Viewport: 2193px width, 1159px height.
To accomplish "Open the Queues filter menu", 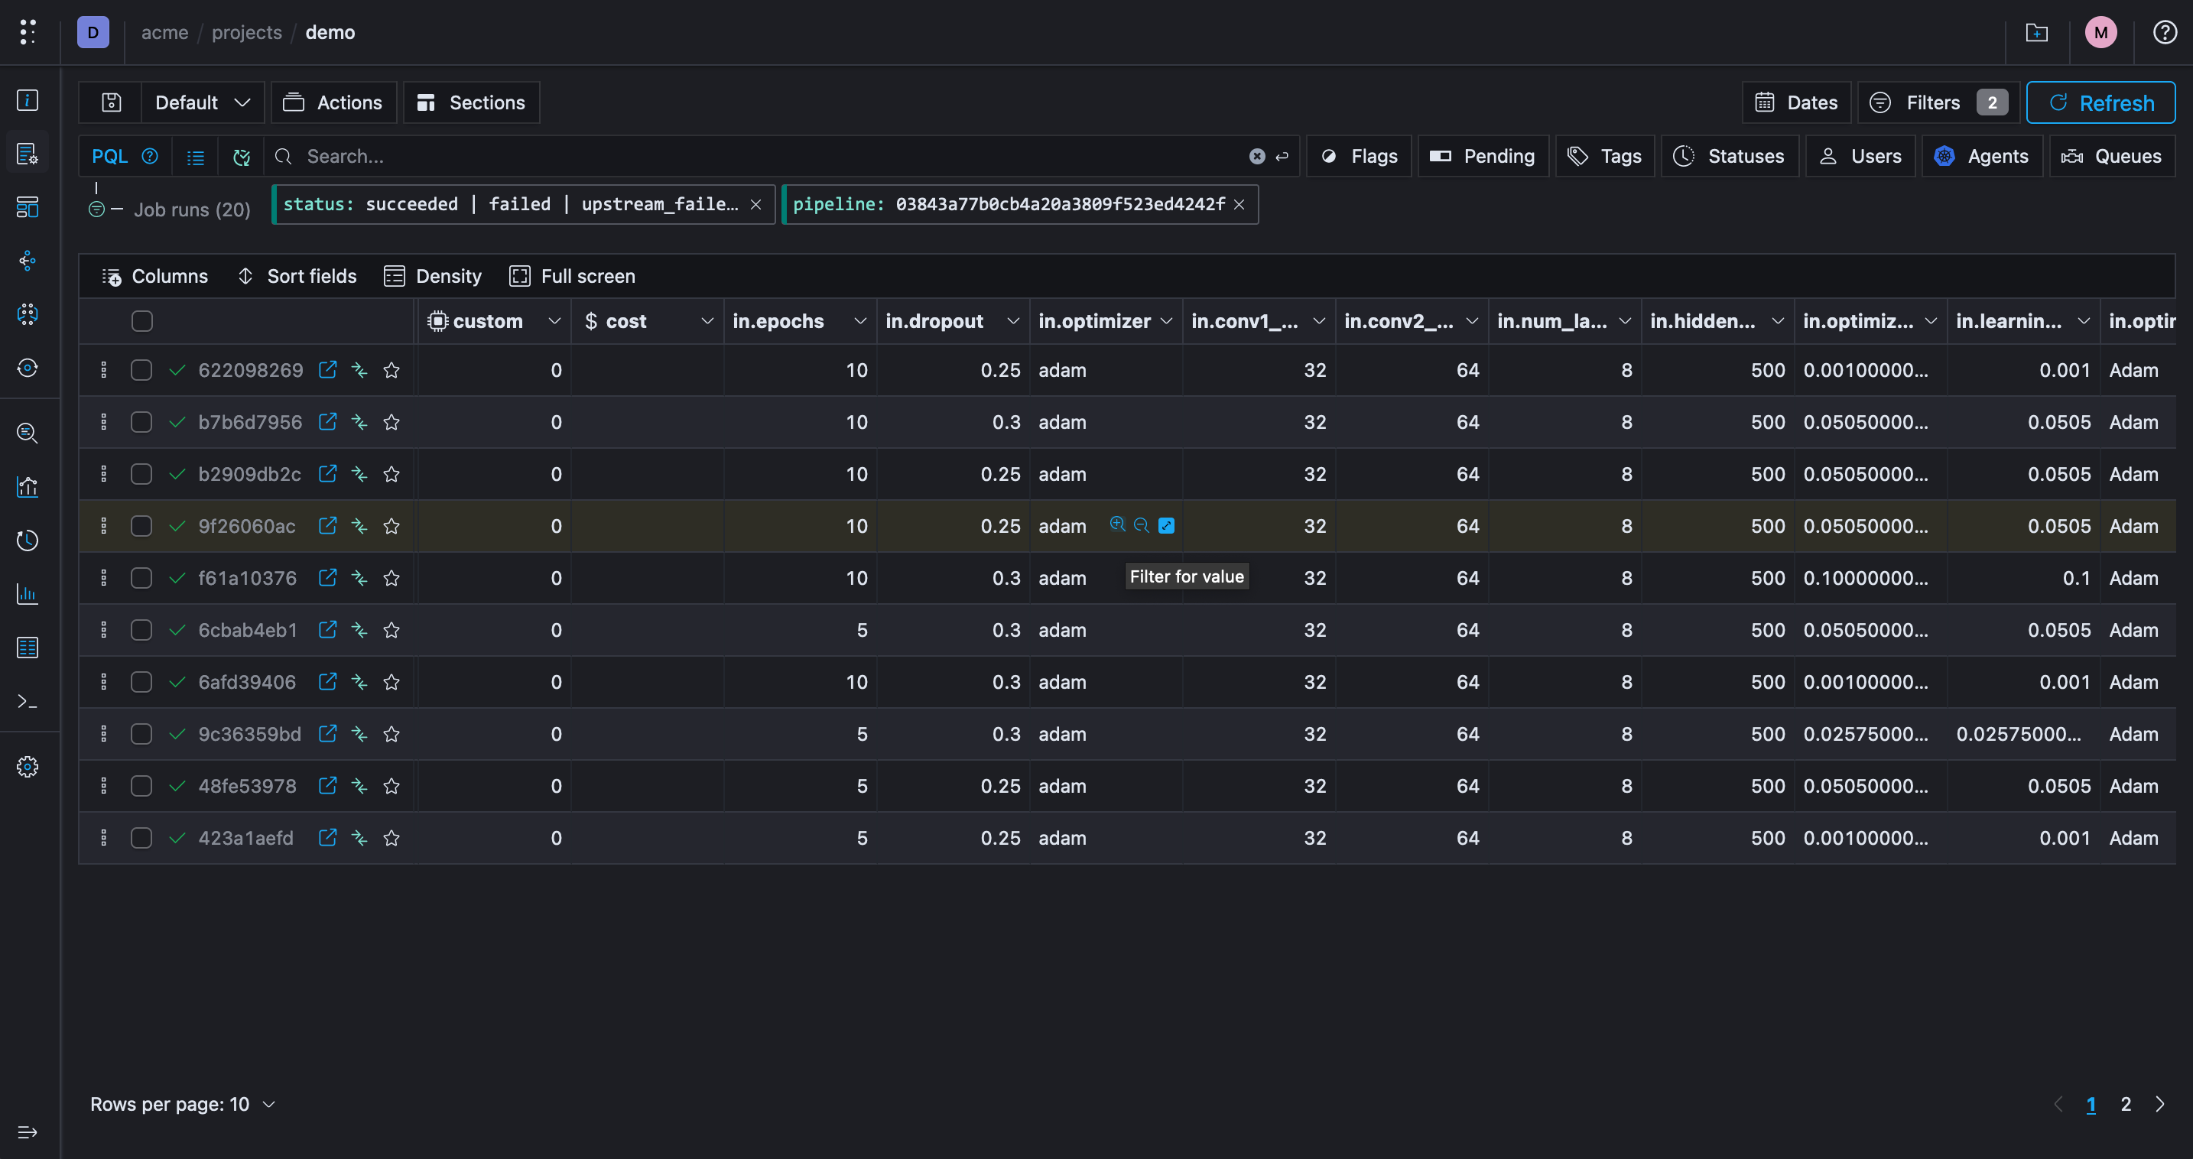I will [x=2111, y=156].
